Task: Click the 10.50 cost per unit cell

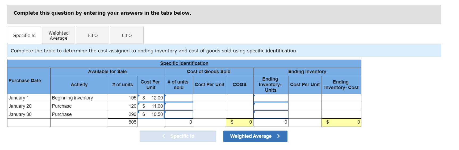Action: tap(151, 114)
